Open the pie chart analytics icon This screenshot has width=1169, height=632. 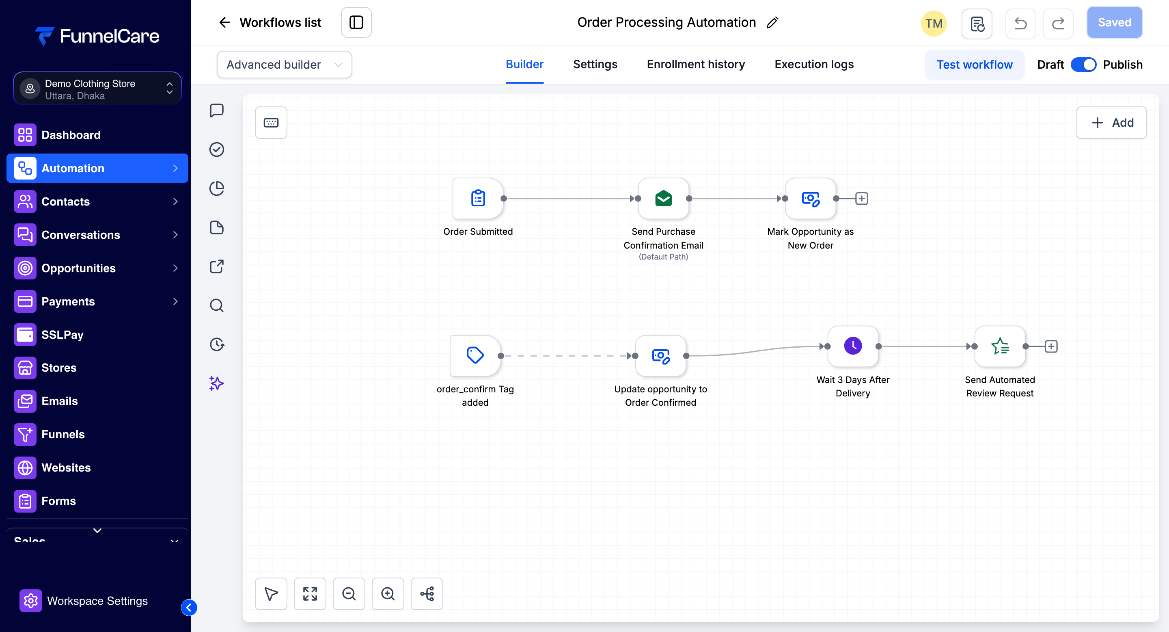[216, 188]
